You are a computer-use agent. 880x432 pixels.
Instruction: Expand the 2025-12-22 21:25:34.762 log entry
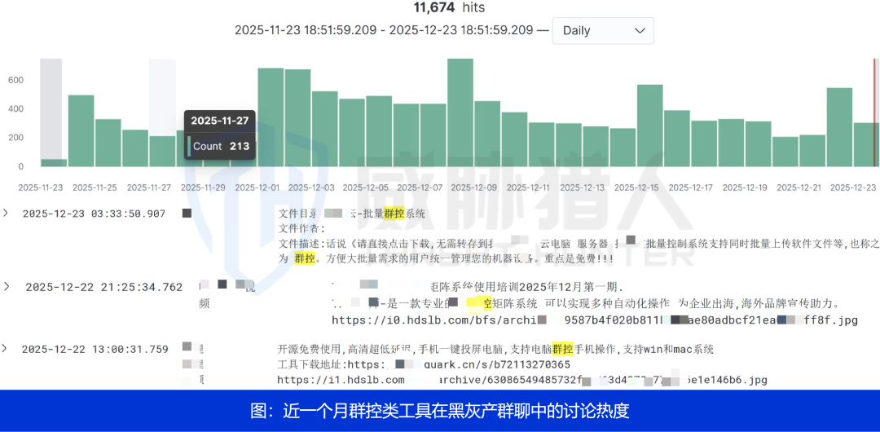click(x=7, y=286)
